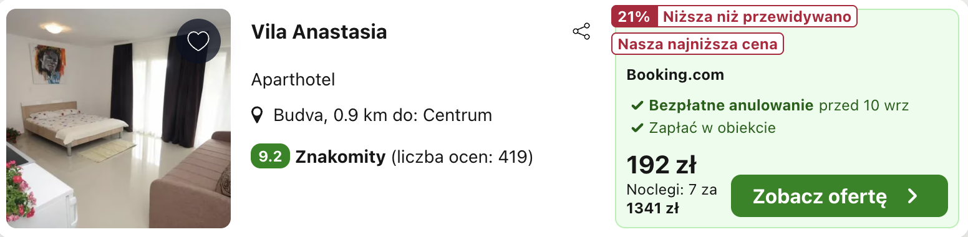Click the checkmark beside Zapłać w obiekcie
The height and width of the screenshot is (237, 968).
(637, 128)
